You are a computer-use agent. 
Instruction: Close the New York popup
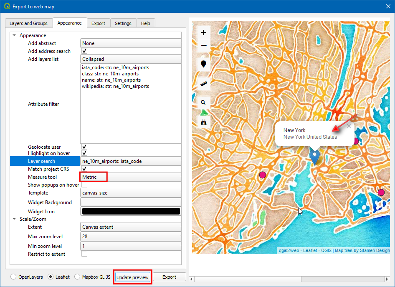[349, 126]
